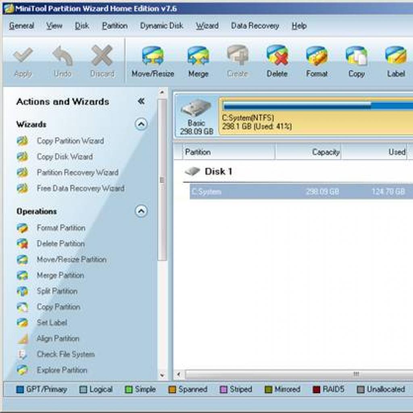Click Explore Partition link
This screenshot has height=413, width=413.
click(x=62, y=370)
